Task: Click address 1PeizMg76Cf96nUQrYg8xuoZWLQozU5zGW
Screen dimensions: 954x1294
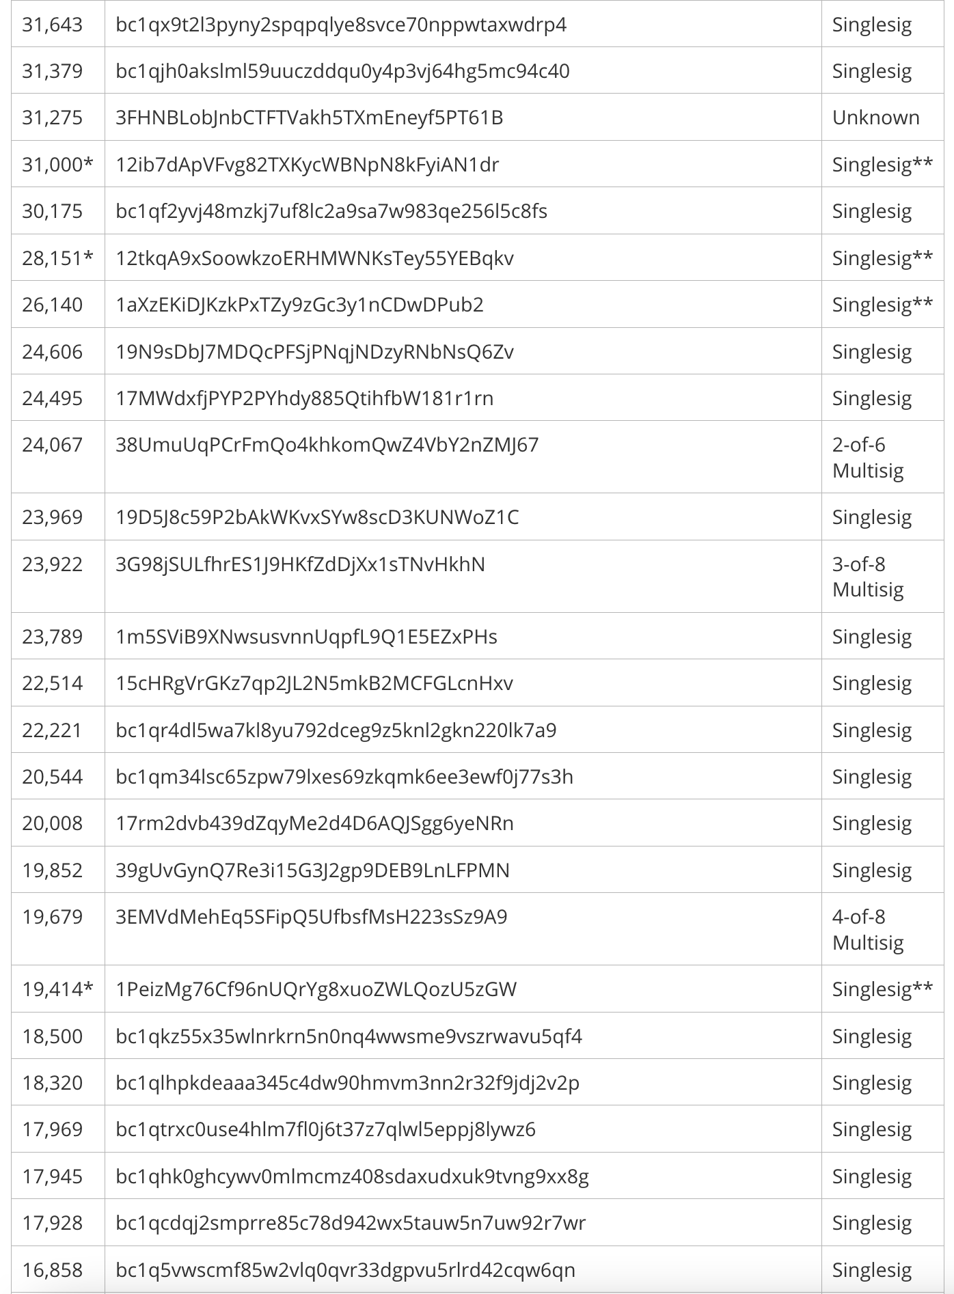Action: coord(316,989)
